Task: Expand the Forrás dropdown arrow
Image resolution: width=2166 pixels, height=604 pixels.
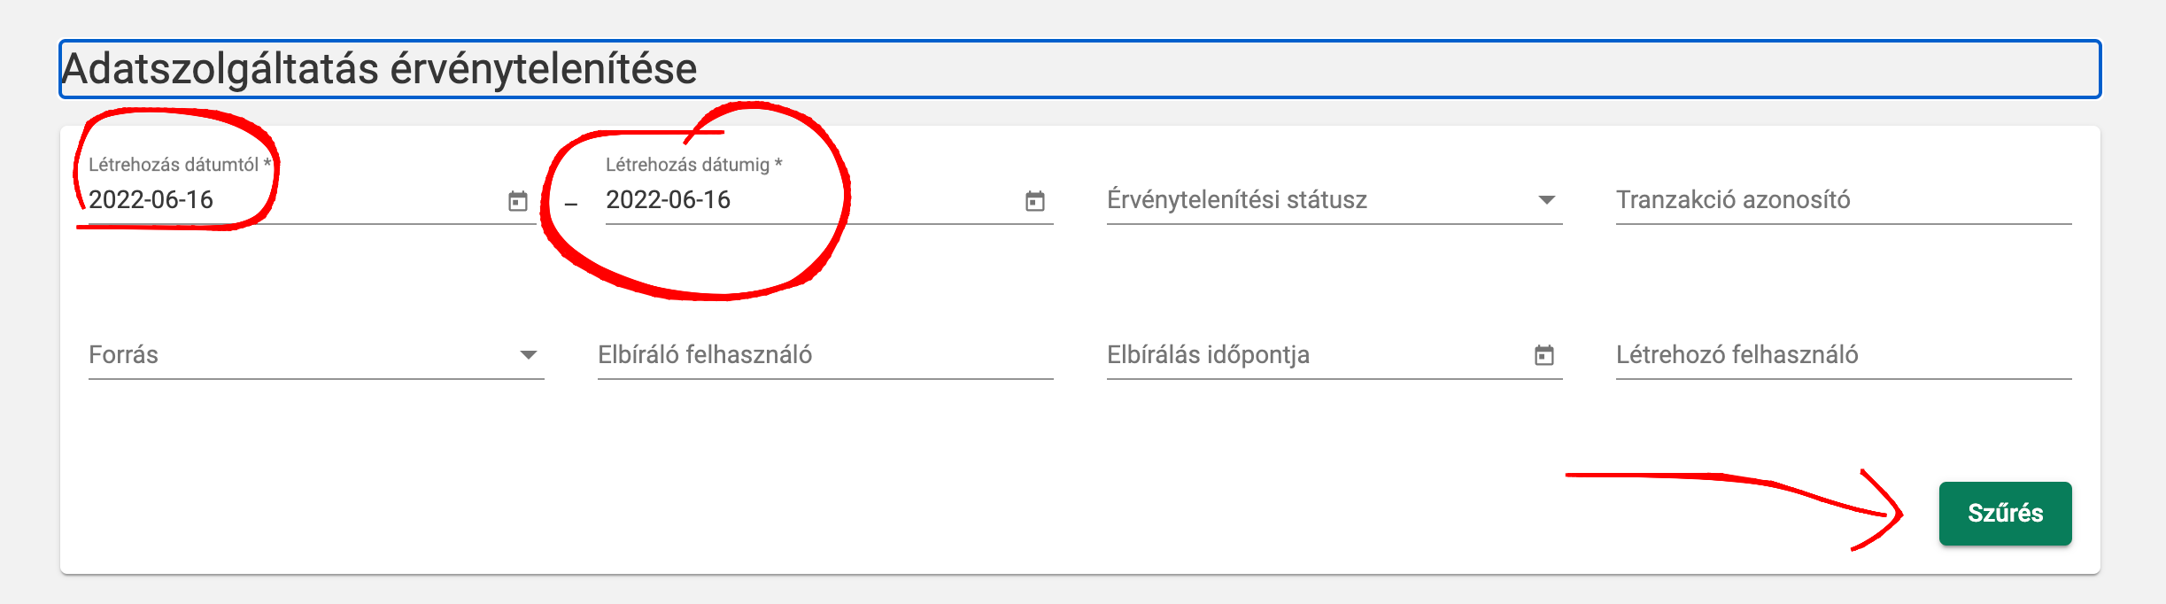Action: point(529,355)
